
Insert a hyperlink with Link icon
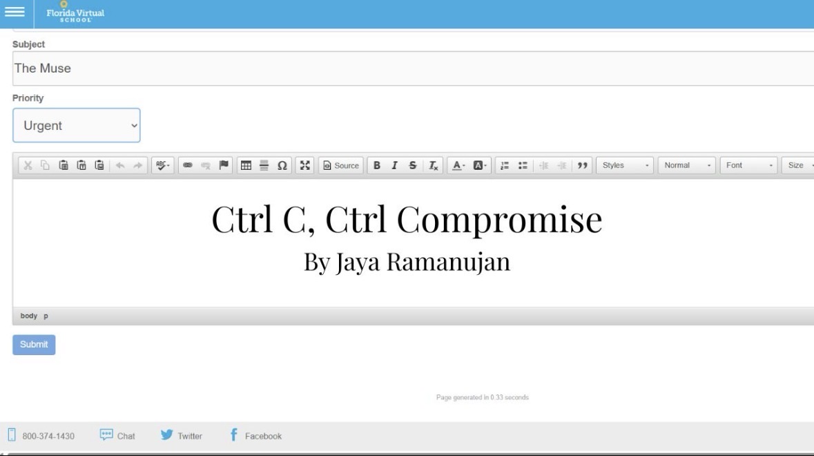pos(188,165)
